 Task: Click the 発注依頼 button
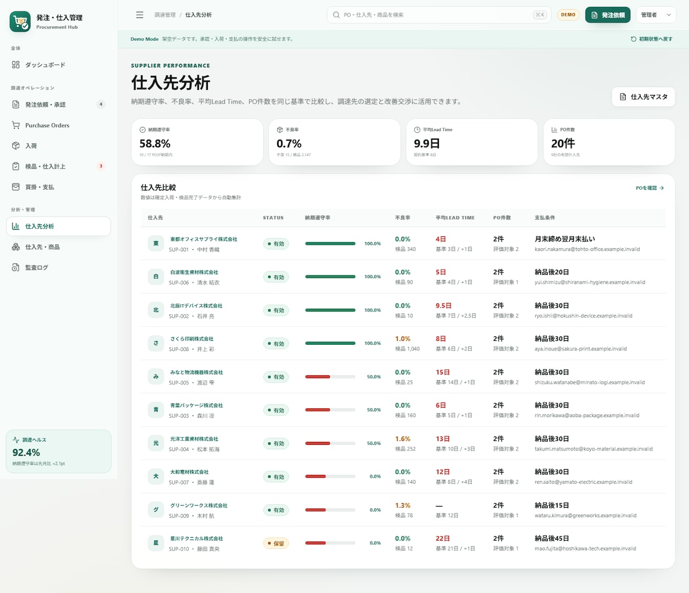click(x=608, y=15)
